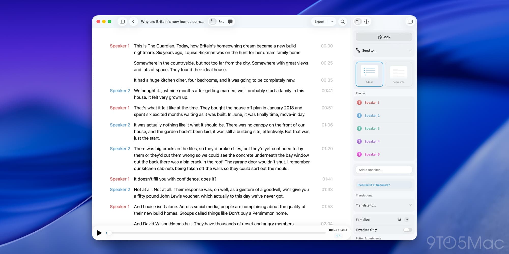The height and width of the screenshot is (254, 509).
Task: Click the Speaker 1 avatar icon in People
Action: pos(359,103)
